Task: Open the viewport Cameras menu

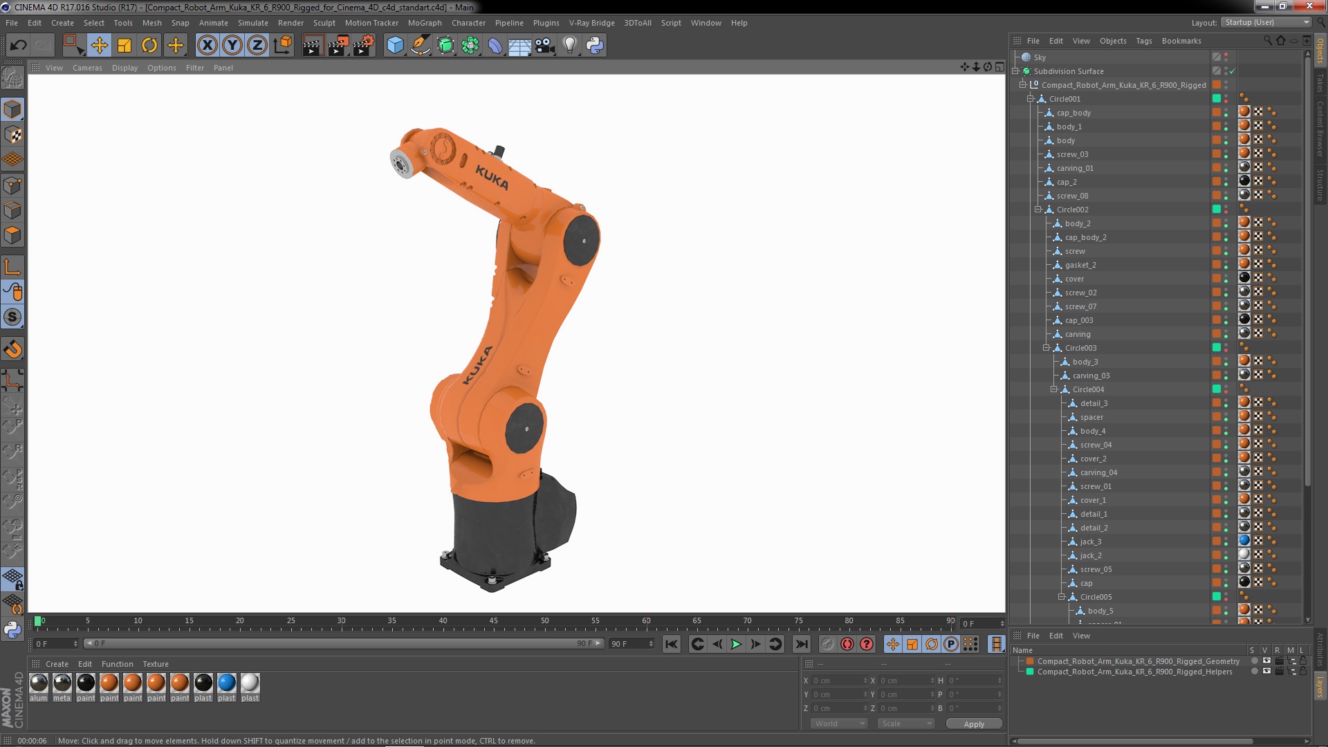Action: point(87,68)
